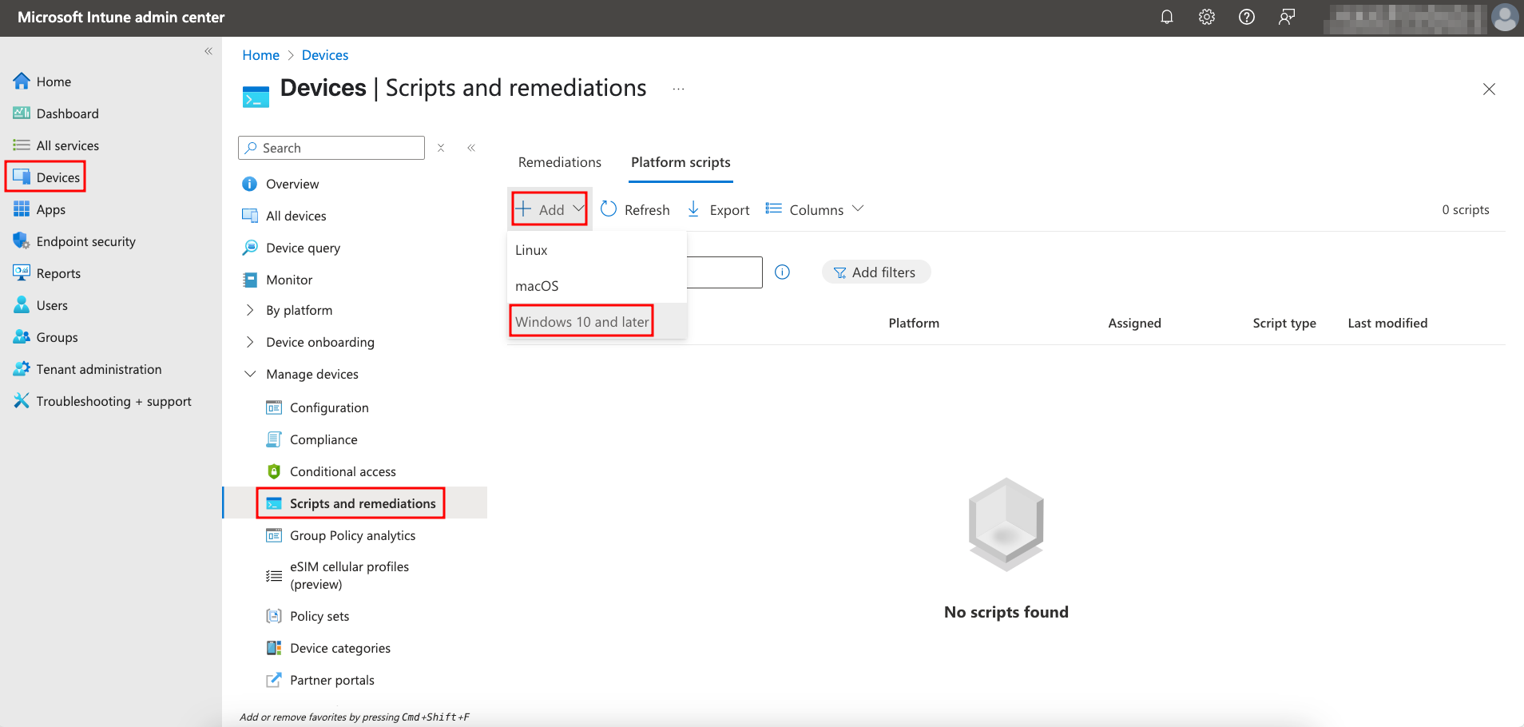Open All services in left navigation
This screenshot has height=727, width=1524.
(x=56, y=145)
